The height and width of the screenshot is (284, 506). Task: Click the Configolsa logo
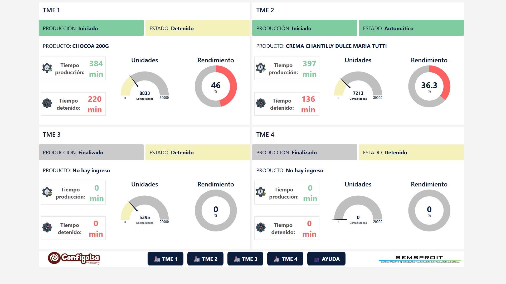pyautogui.click(x=74, y=258)
